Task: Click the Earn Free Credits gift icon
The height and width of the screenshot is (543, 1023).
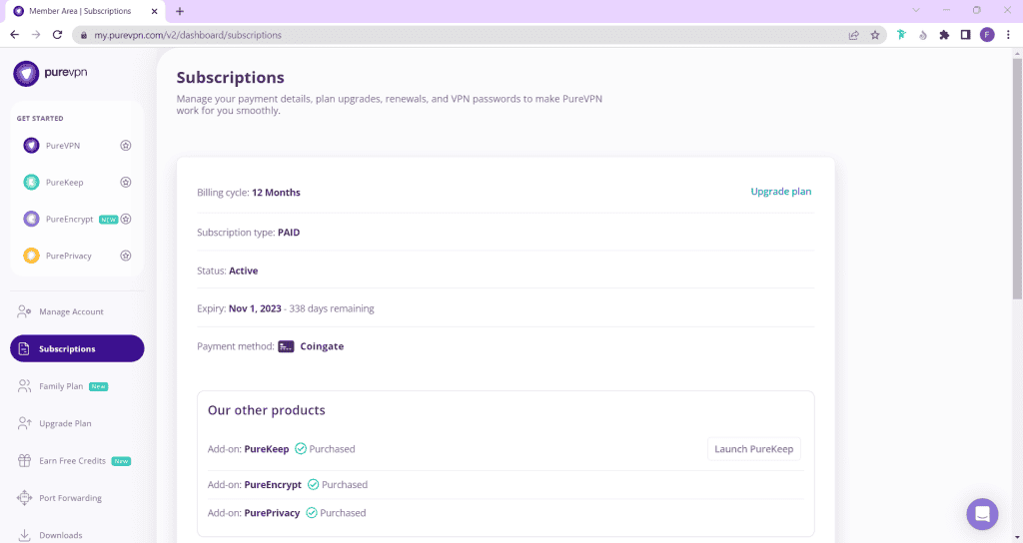Action: pos(24,460)
